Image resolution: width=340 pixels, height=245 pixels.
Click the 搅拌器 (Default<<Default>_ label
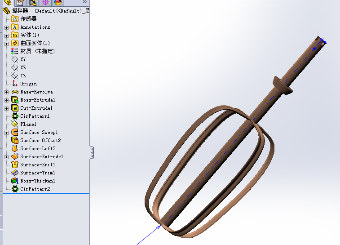(50, 11)
